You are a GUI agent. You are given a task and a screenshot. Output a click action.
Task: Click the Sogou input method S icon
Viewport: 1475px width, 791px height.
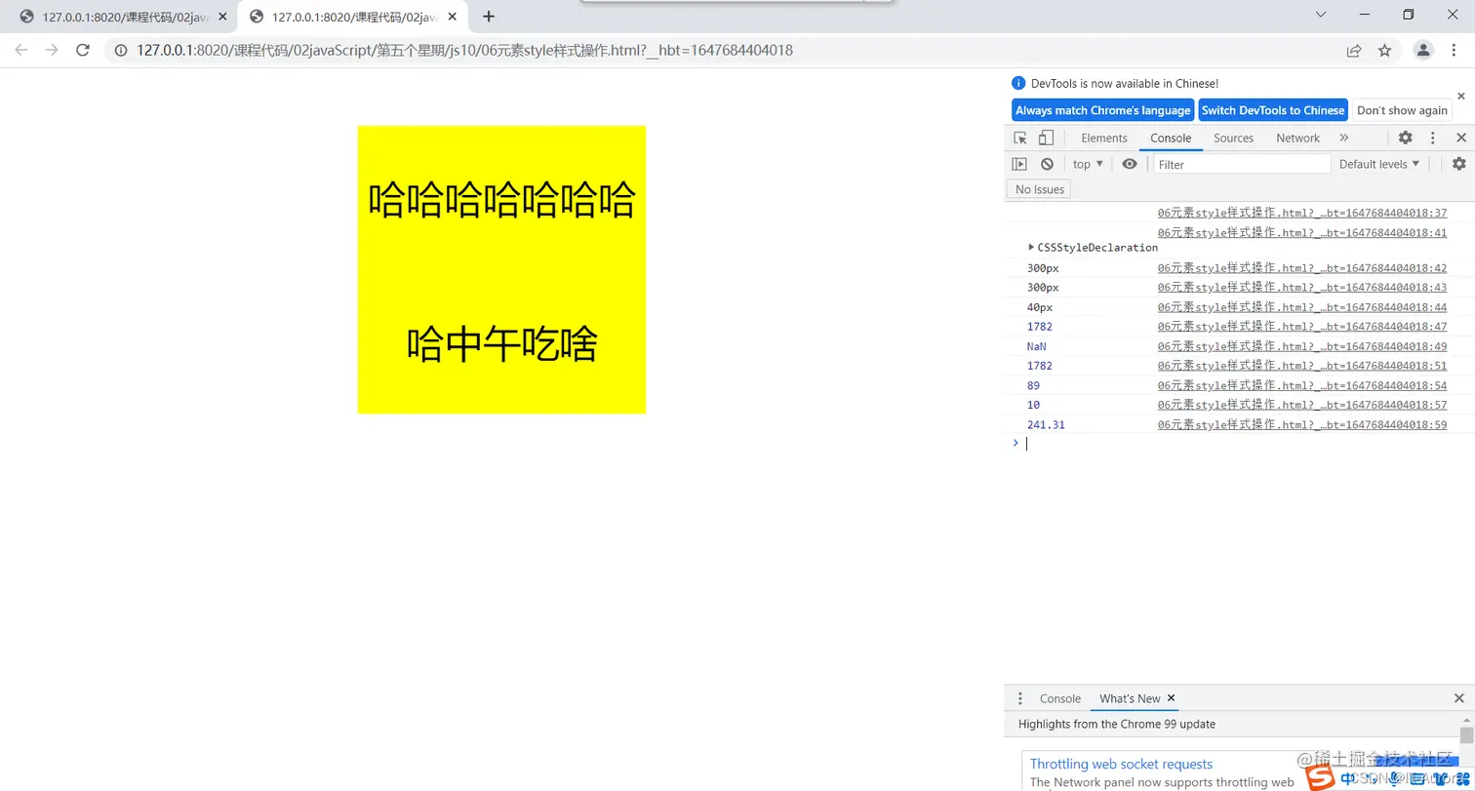1321,777
